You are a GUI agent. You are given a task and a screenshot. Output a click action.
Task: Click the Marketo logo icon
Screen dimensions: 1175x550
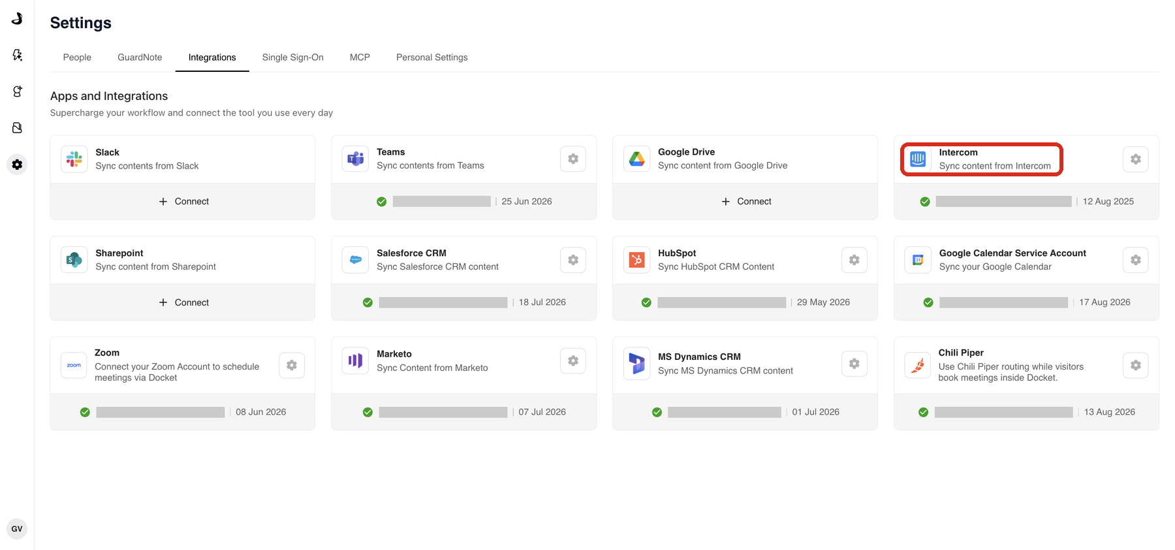tap(356, 361)
